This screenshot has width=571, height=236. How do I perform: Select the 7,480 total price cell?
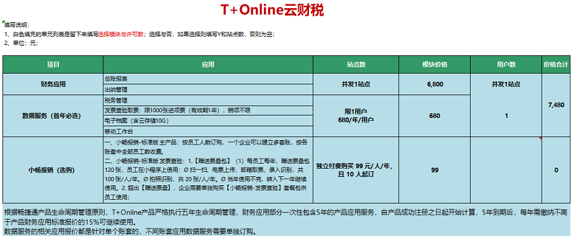pos(556,105)
